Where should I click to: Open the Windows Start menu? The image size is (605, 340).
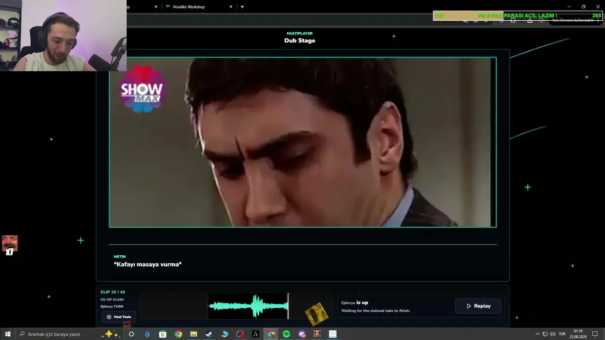[8, 334]
